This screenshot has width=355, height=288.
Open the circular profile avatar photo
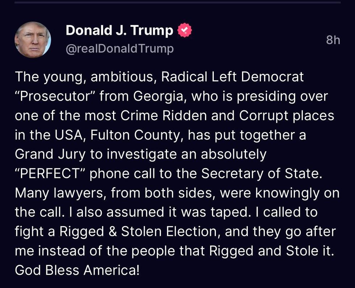(x=33, y=40)
